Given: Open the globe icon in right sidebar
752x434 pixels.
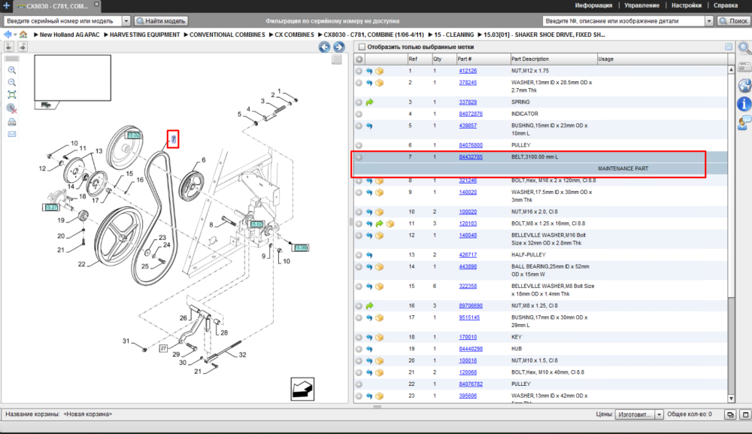Looking at the screenshot, I should pos(744,85).
